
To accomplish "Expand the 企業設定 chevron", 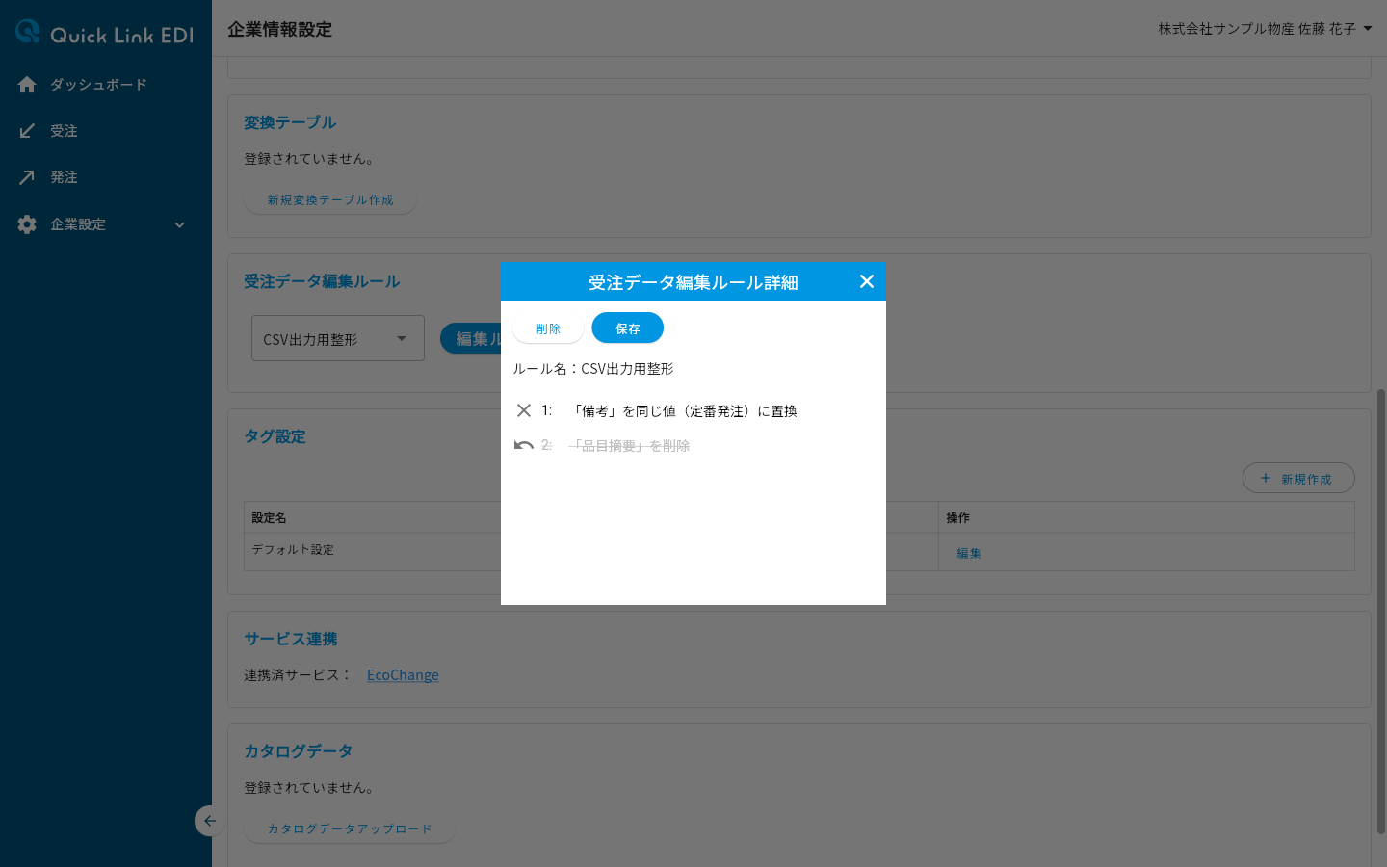I will click(179, 225).
